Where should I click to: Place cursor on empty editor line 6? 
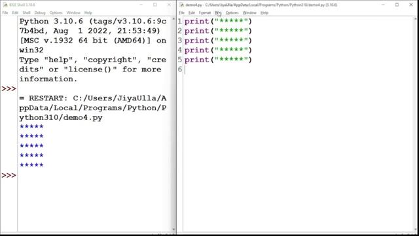tap(299, 69)
